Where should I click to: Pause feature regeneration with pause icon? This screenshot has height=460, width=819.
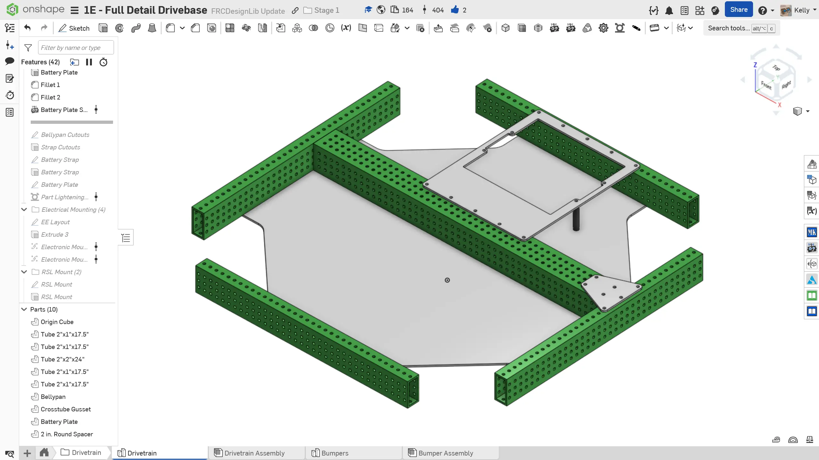coord(89,62)
